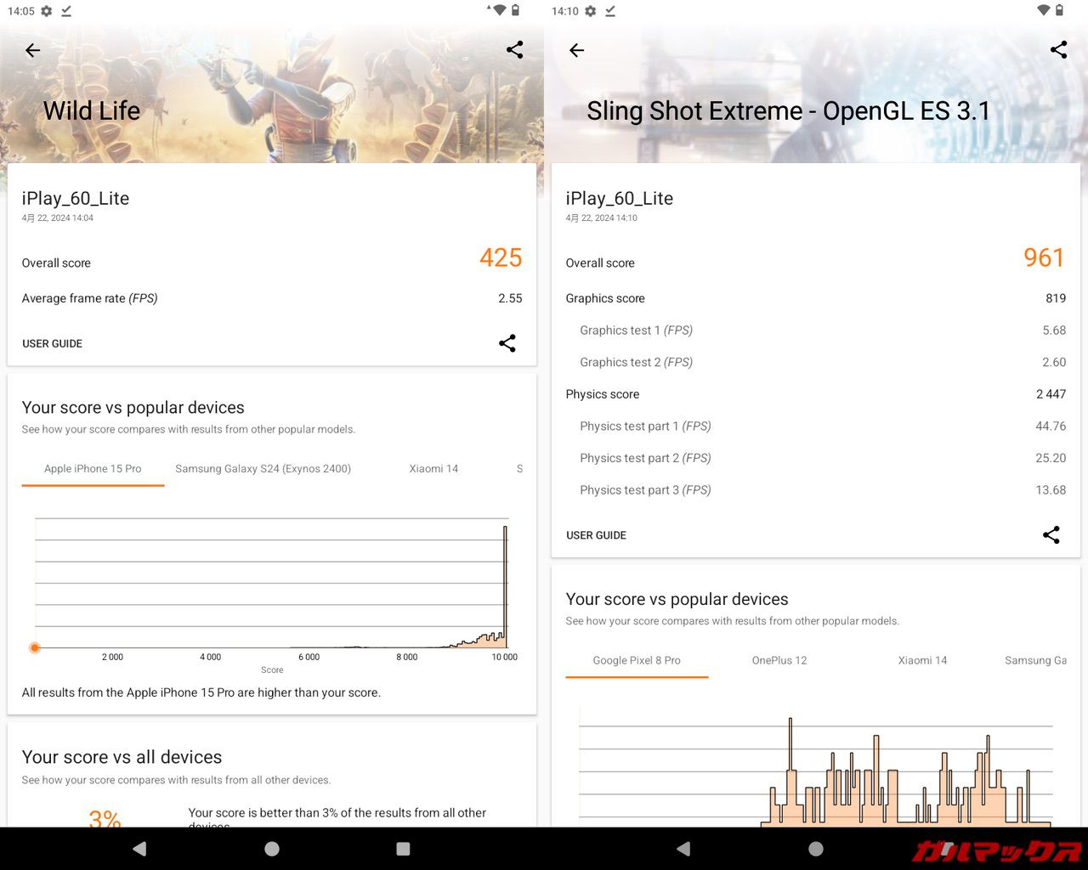Go back from Wild Life results
Screen dimensions: 1088x870
pos(33,51)
